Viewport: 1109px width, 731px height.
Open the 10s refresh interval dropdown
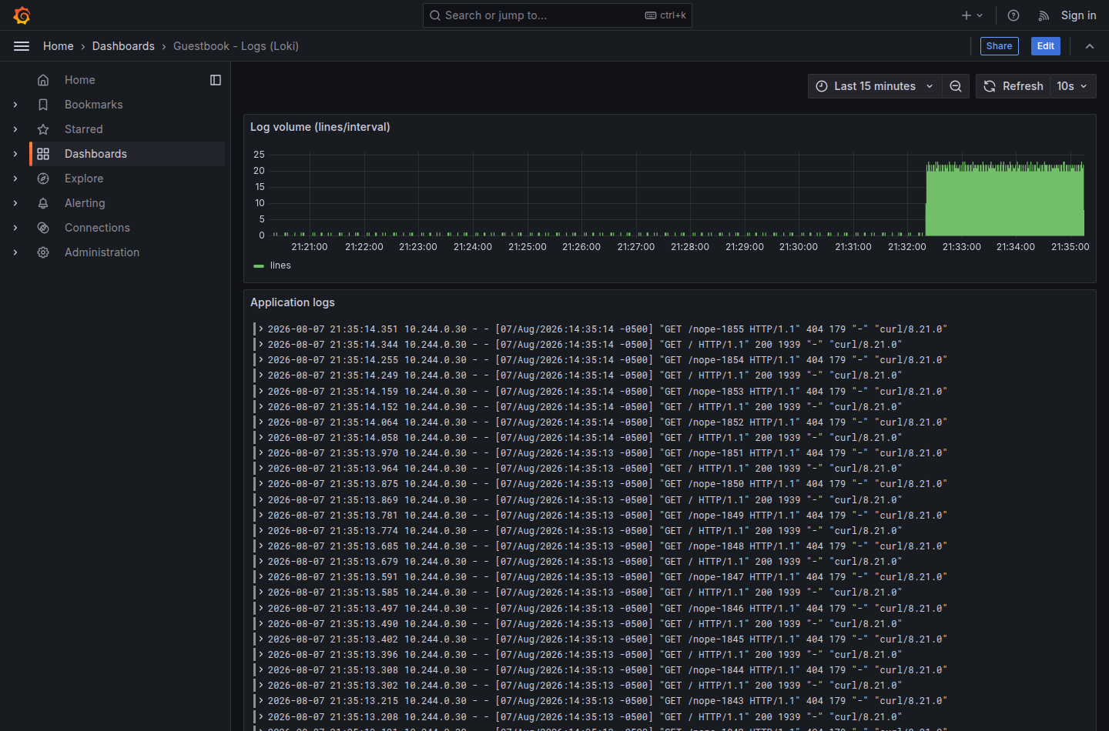(x=1072, y=86)
